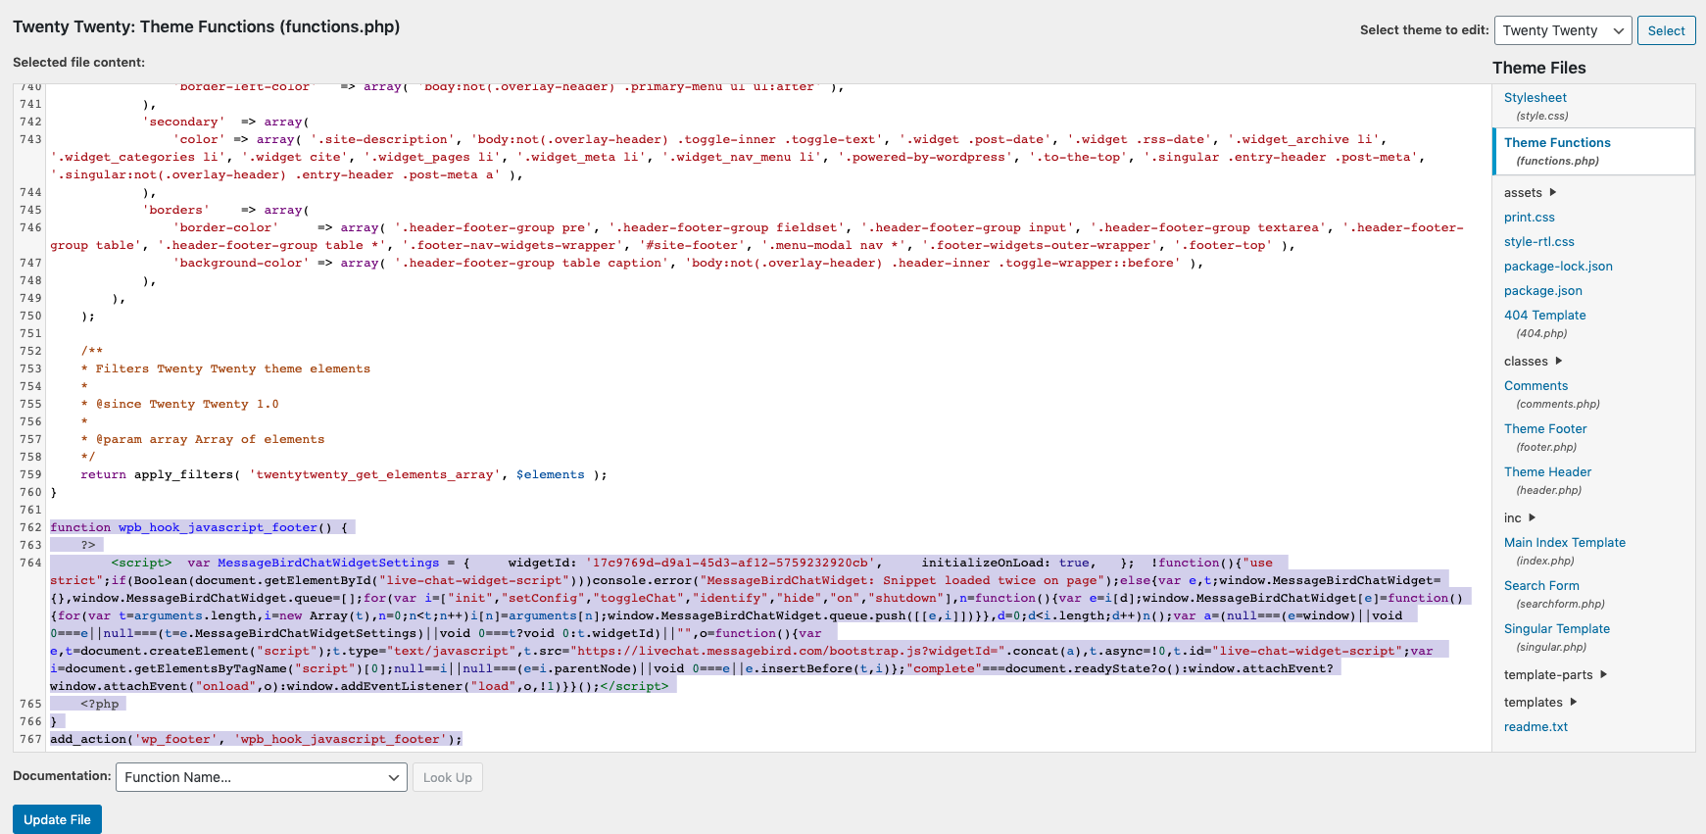Expand the assets folder arrow
Image resolution: width=1706 pixels, height=834 pixels.
[x=1552, y=193]
